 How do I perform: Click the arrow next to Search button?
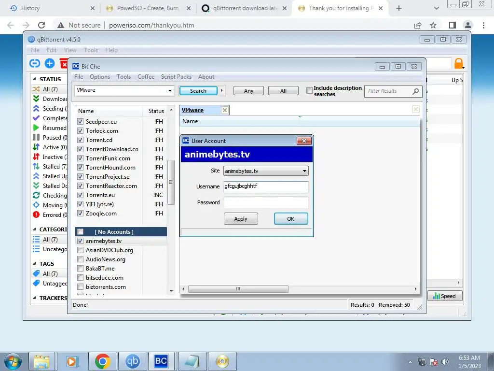point(221,90)
